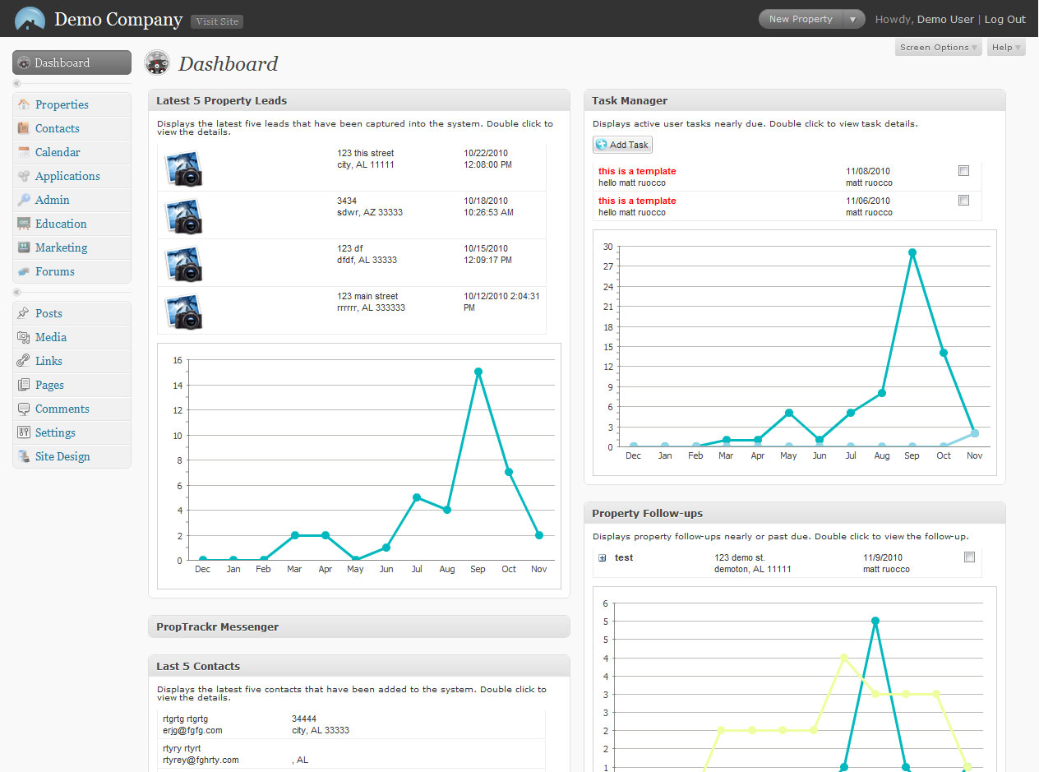The width and height of the screenshot is (1039, 772).
Task: Check the 11/06/2010 task checkbox
Action: point(963,201)
